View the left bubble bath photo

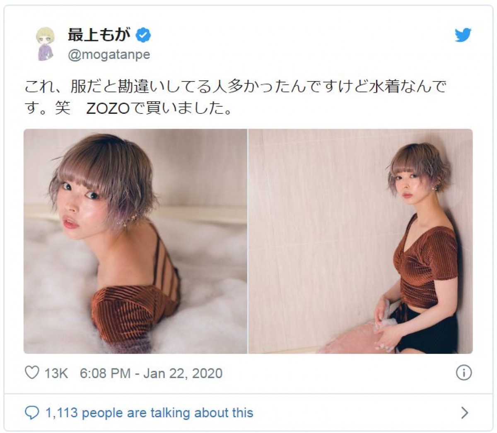[135, 241]
